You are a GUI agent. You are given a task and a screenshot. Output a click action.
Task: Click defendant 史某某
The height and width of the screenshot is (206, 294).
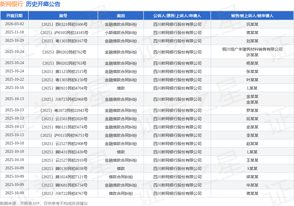point(252,127)
